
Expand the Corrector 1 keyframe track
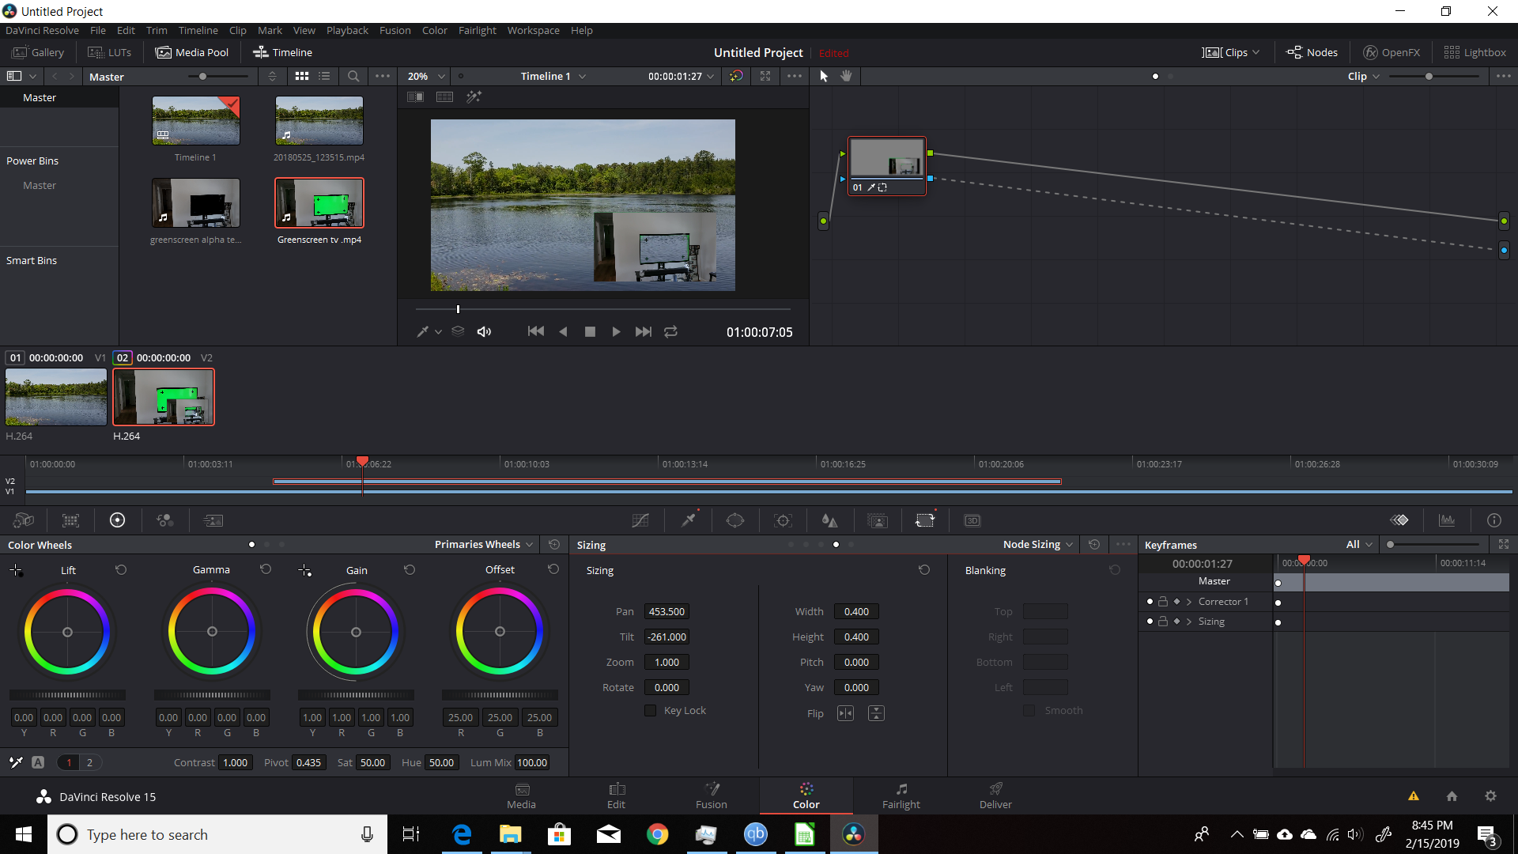[x=1188, y=602]
